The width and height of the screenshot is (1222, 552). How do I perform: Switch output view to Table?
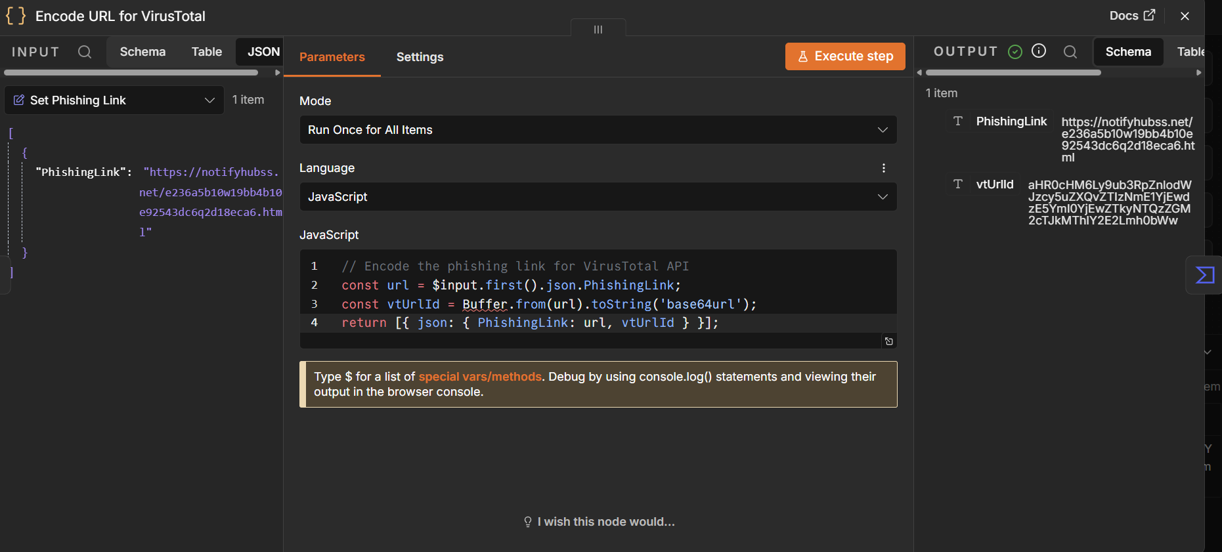1190,52
